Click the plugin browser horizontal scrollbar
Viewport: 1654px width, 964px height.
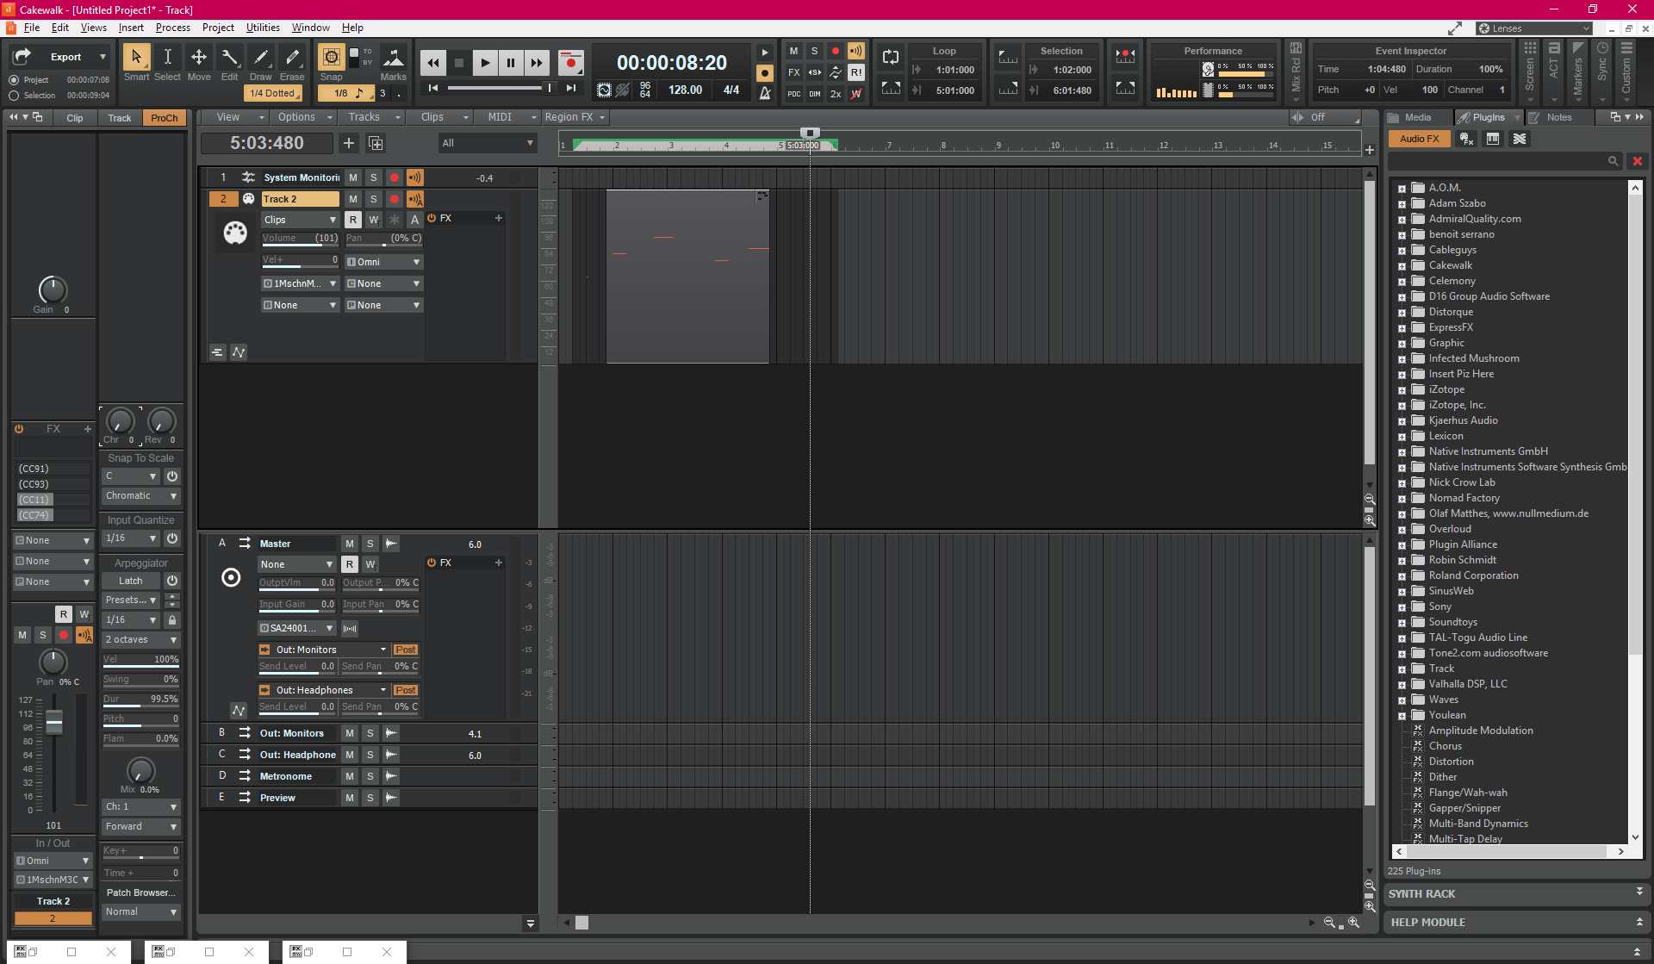(1506, 851)
